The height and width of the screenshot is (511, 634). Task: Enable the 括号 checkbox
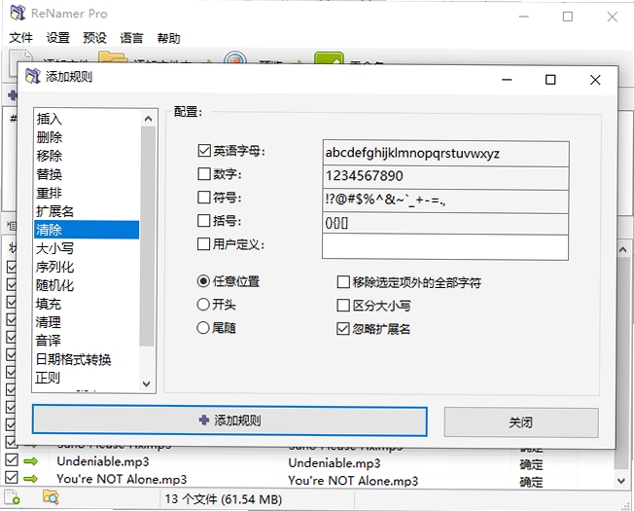(204, 221)
